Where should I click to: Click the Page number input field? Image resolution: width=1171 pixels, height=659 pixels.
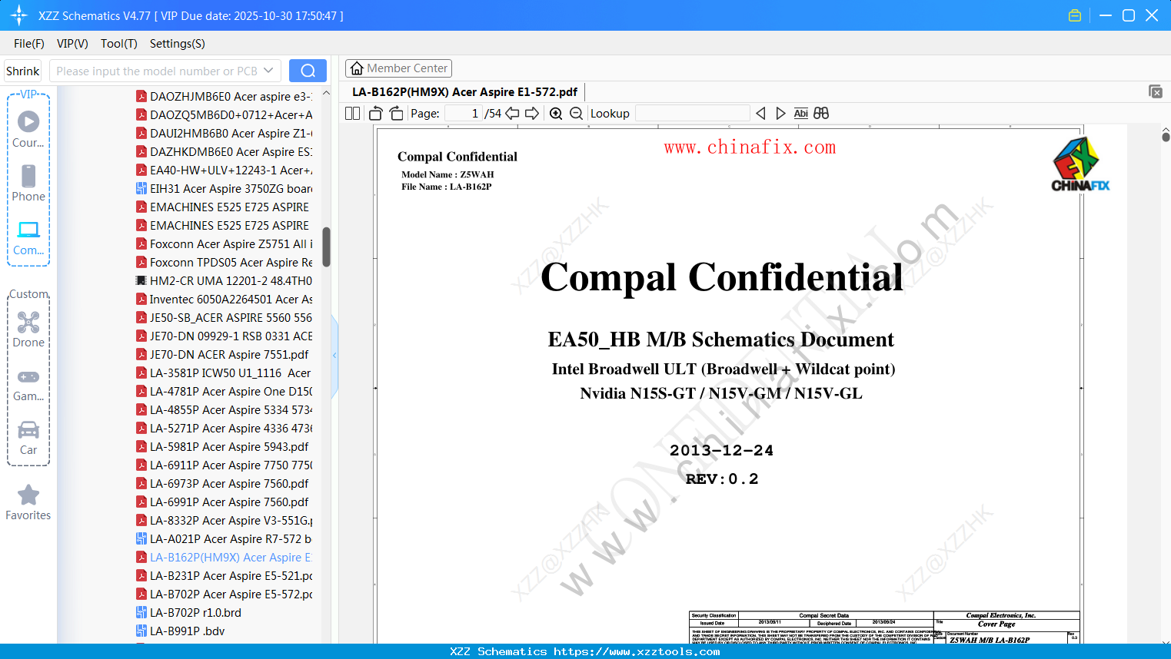click(463, 114)
